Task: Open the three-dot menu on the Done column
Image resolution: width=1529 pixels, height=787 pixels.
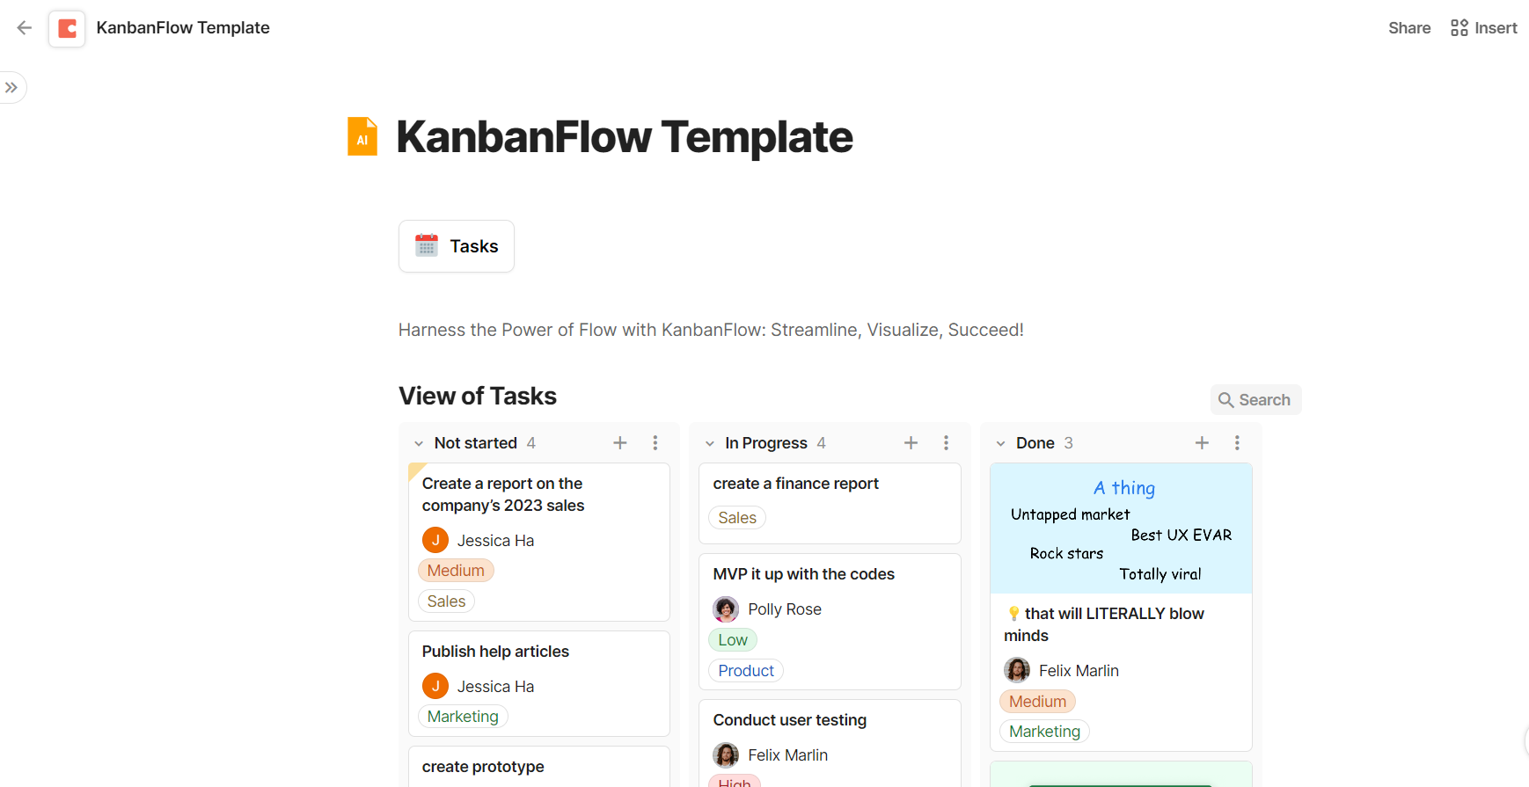Action: pos(1237,442)
